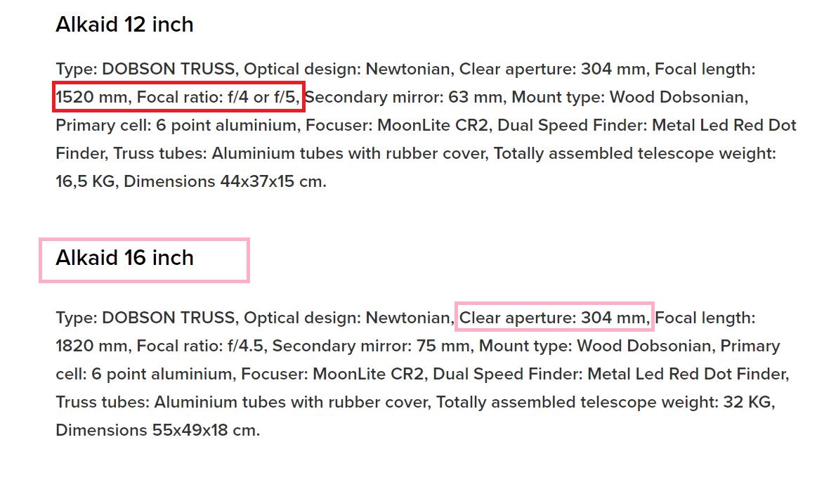
Task: Click Clear aperture: 304 mm in 12 inch paragraph
Action: pos(552,69)
